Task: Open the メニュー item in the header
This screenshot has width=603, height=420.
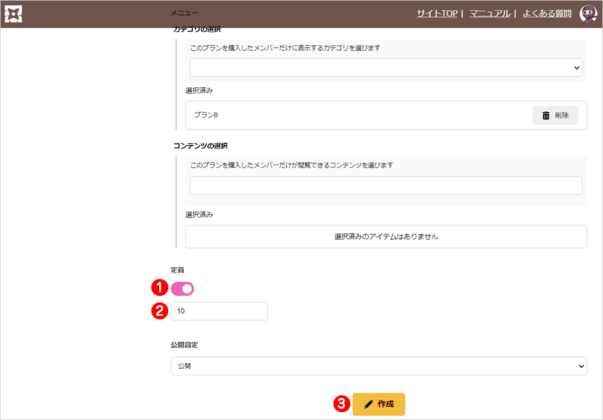Action: pyautogui.click(x=184, y=13)
